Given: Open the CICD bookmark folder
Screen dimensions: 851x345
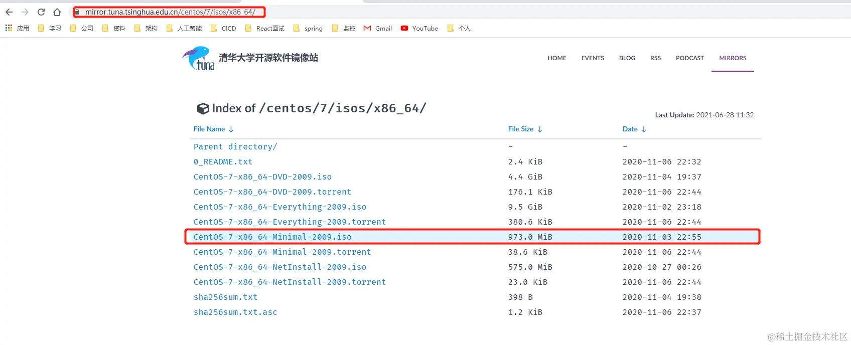Looking at the screenshot, I should pyautogui.click(x=223, y=29).
